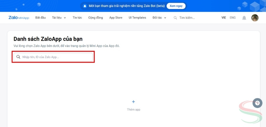Switch language to ENG
Viewport: 266px width, 127px height.
(x=232, y=17)
